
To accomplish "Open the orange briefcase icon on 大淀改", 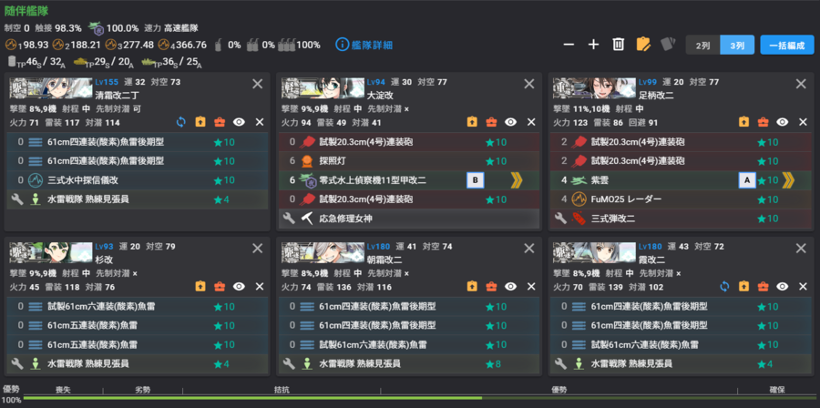I will tap(491, 122).
